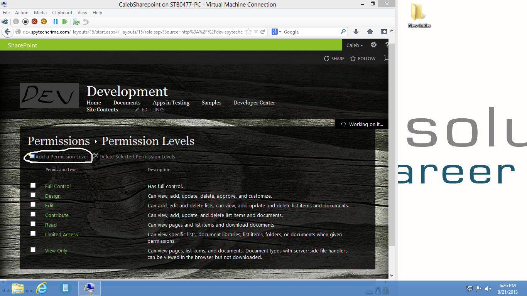Open the Developer Center navigation link
This screenshot has height=296, width=527.
coord(255,103)
